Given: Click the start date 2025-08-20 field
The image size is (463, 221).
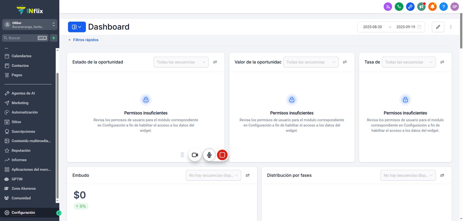Looking at the screenshot, I should point(372,27).
